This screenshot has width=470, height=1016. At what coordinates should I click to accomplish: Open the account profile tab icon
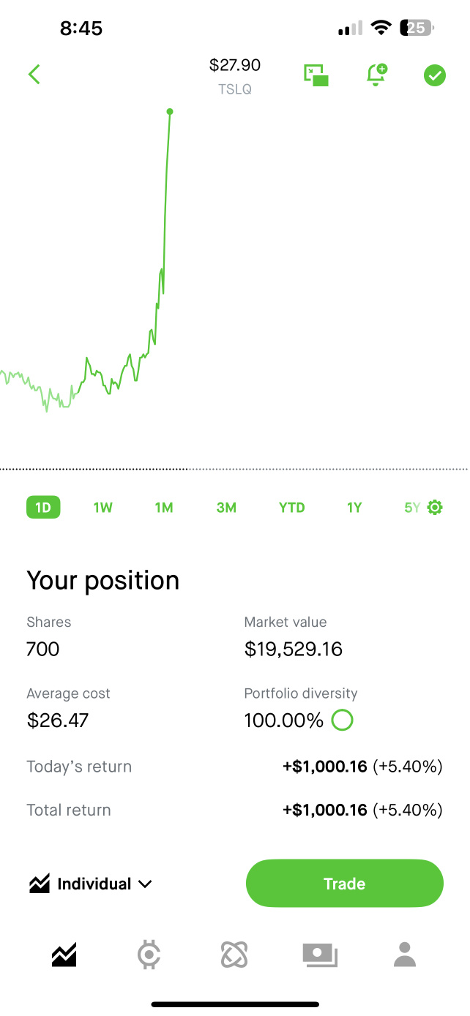[404, 955]
